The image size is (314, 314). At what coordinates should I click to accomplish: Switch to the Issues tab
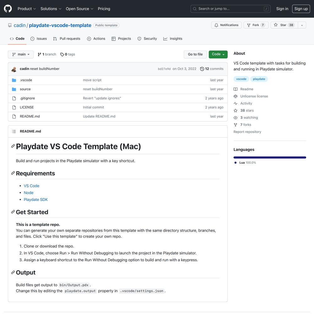(38, 39)
